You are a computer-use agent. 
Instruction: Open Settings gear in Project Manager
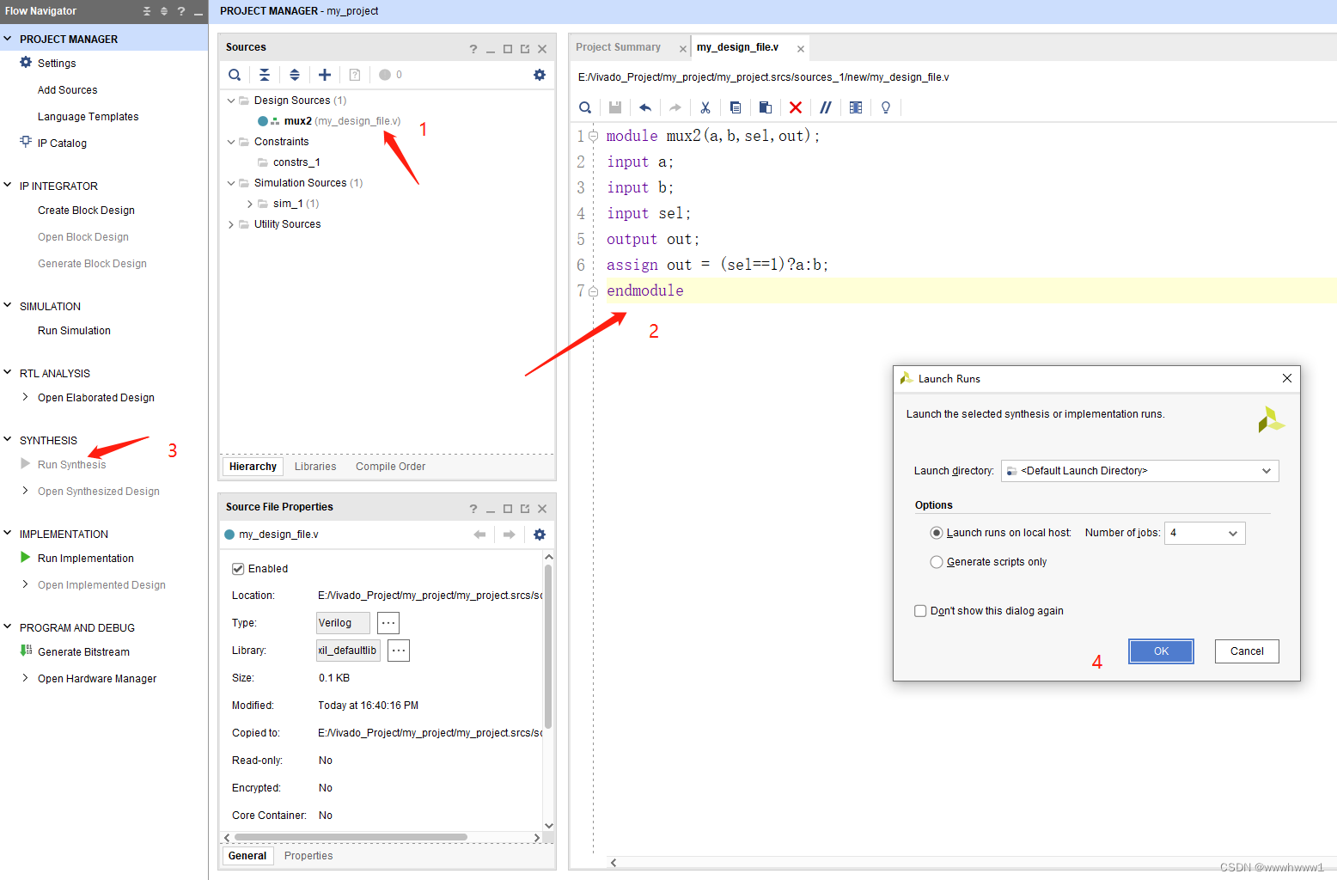[26, 63]
